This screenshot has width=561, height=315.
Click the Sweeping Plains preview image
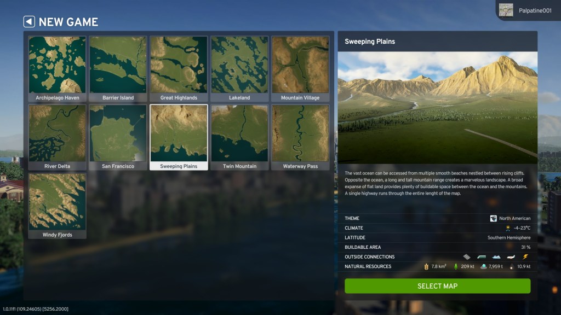[x=437, y=107]
